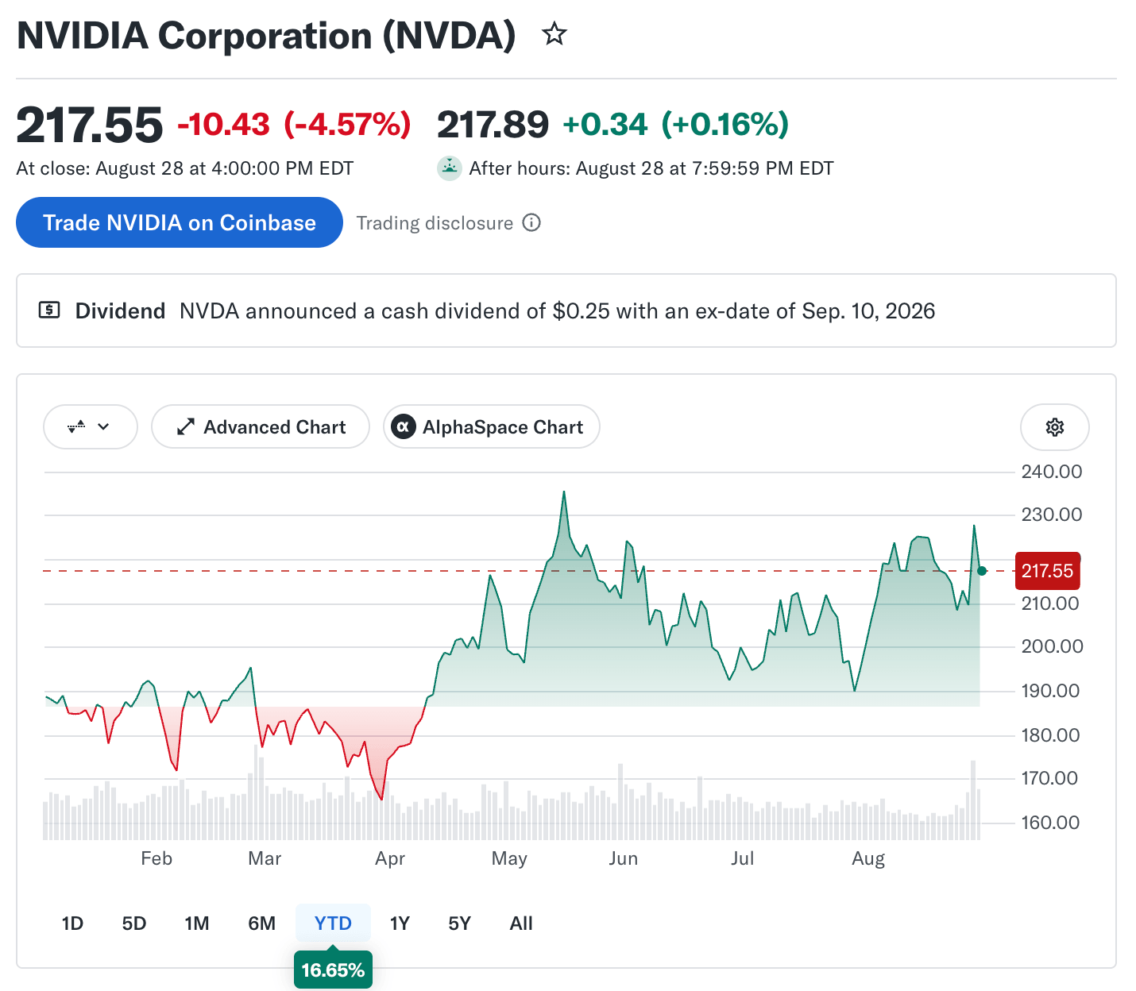The width and height of the screenshot is (1136, 991).
Task: Click the -10.43 (-4.57%) change text
Action: pyautogui.click(x=294, y=125)
